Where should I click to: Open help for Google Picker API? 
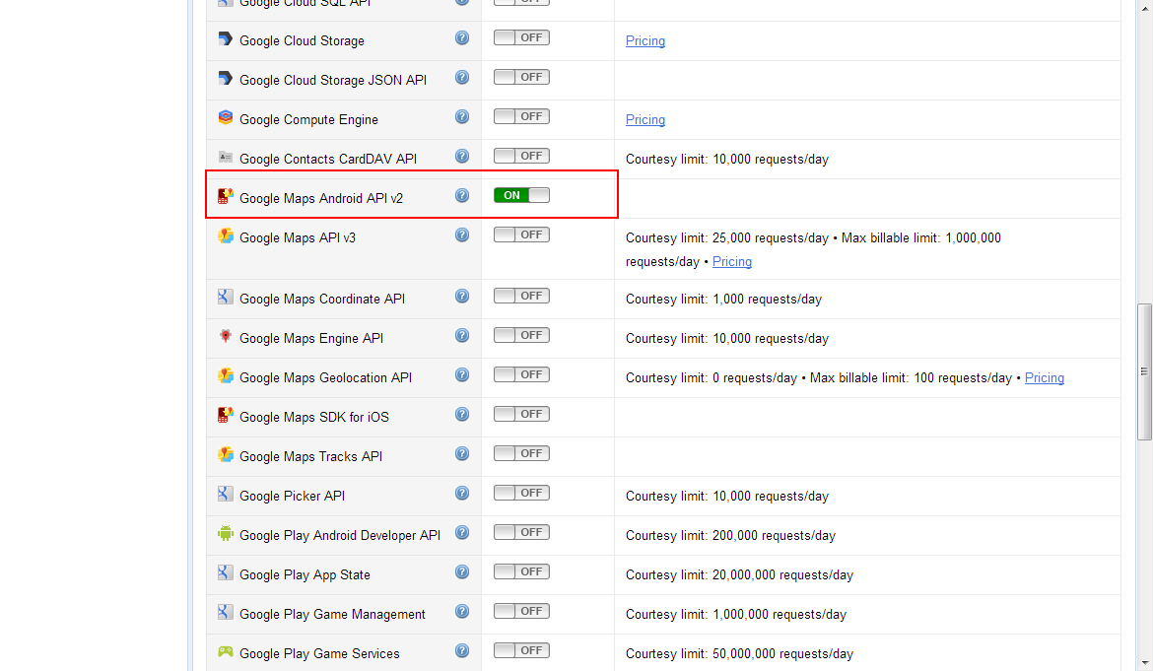point(462,493)
